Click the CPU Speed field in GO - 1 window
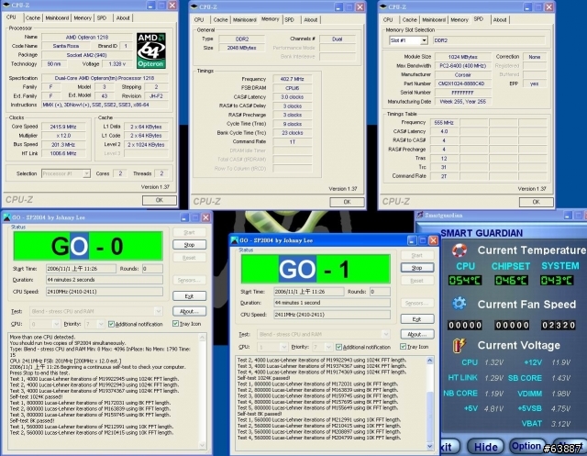 [x=332, y=315]
